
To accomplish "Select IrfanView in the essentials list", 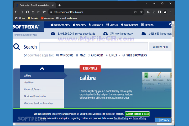I will pos(42,82).
